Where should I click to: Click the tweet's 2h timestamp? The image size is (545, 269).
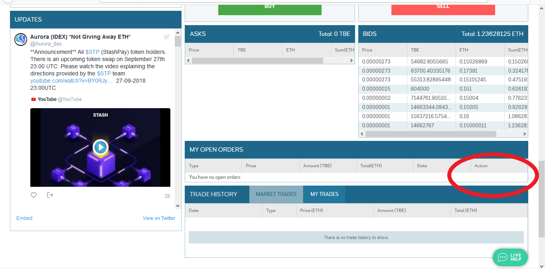[x=168, y=196]
